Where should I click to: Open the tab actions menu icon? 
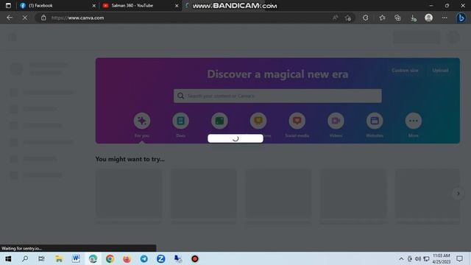point(8,5)
